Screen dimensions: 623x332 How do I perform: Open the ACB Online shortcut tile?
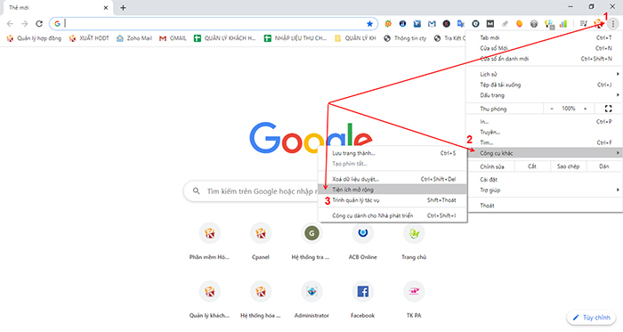[362, 241]
